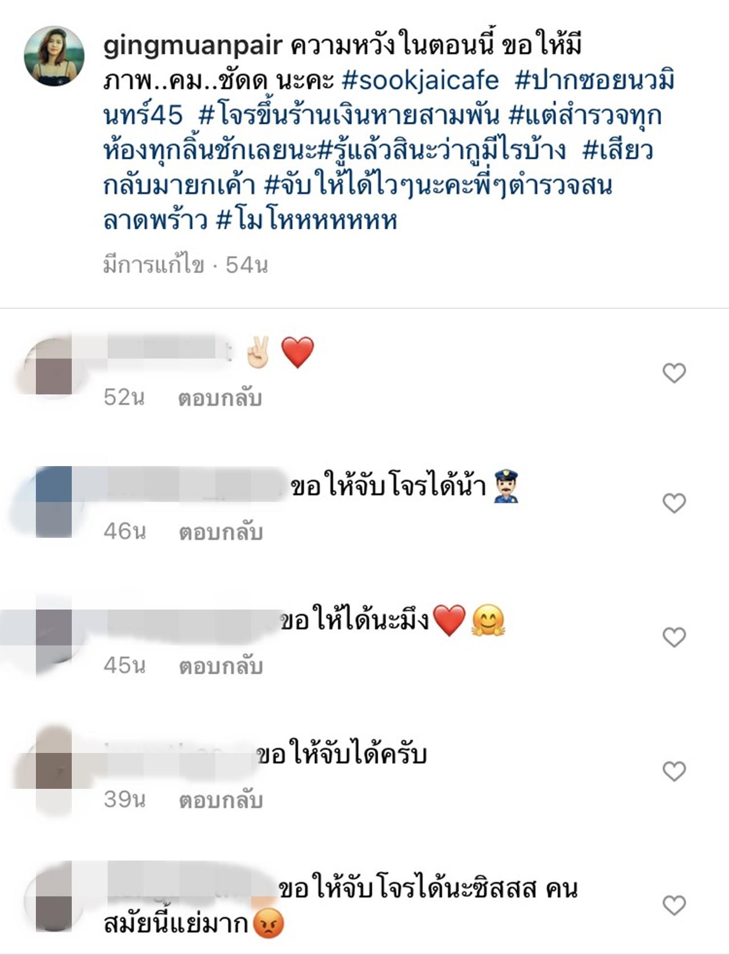Like the comment ending 'คนสมัยนี้แย่มาก'
Viewport: 729px width, 955px height.
674,905
